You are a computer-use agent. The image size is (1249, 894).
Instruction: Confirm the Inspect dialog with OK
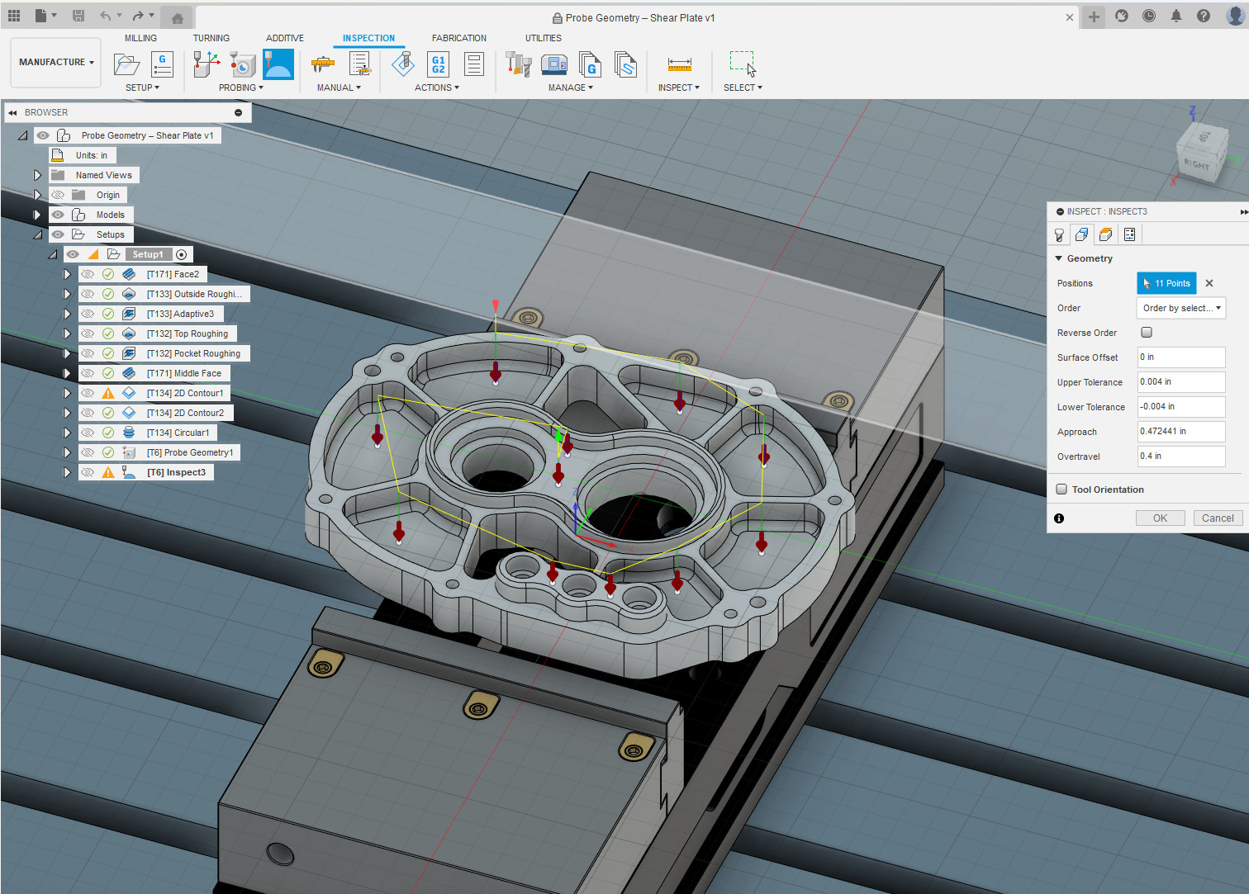click(1160, 518)
